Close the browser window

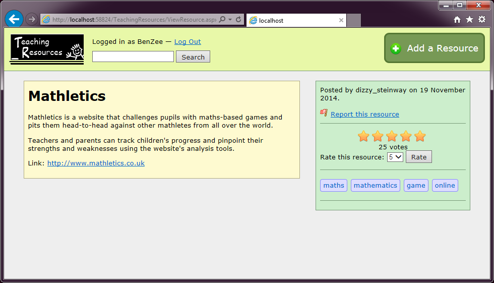pyautogui.click(x=478, y=6)
